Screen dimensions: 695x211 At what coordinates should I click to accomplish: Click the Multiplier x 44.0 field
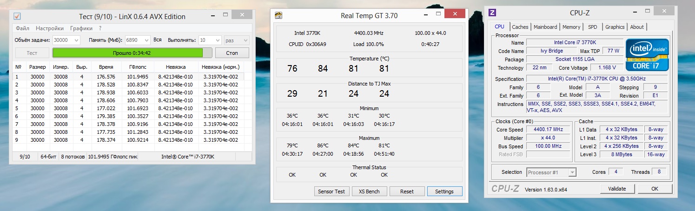(x=549, y=138)
